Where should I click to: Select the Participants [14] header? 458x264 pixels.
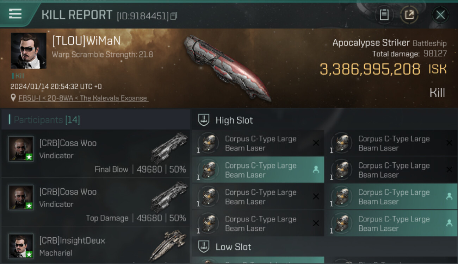click(x=47, y=120)
